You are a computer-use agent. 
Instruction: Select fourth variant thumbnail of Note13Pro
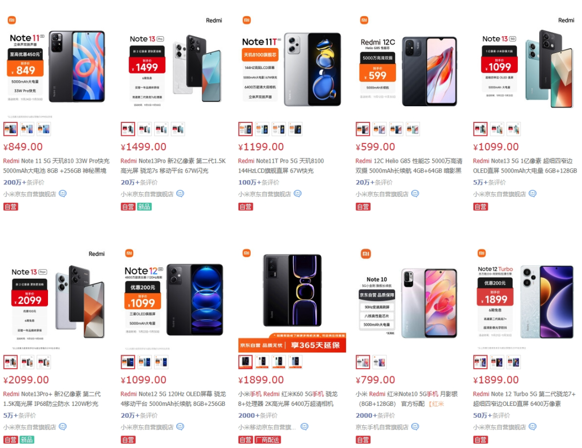(x=178, y=129)
